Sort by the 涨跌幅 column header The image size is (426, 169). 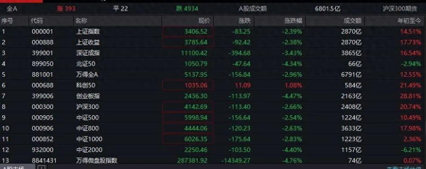(x=293, y=21)
